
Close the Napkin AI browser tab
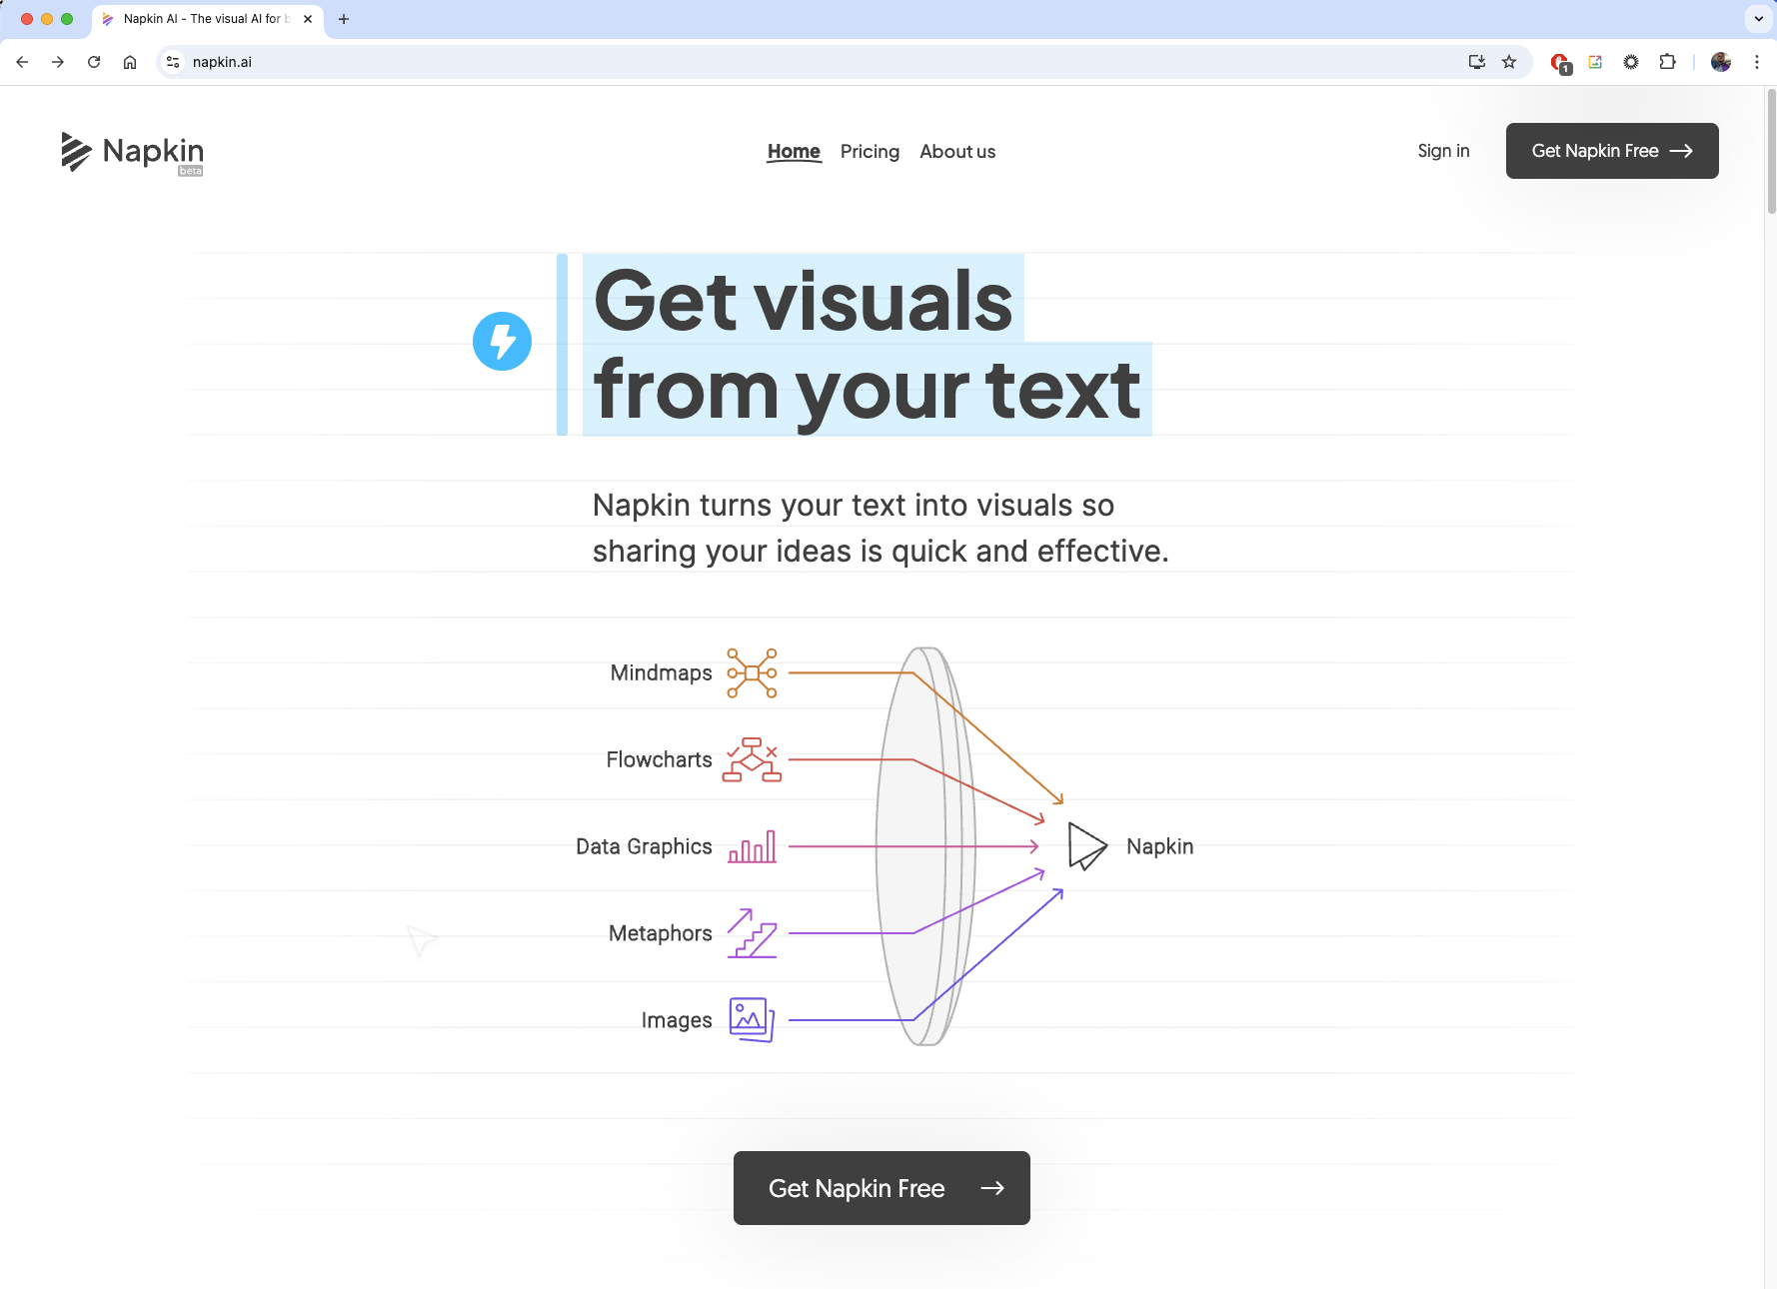click(x=308, y=19)
